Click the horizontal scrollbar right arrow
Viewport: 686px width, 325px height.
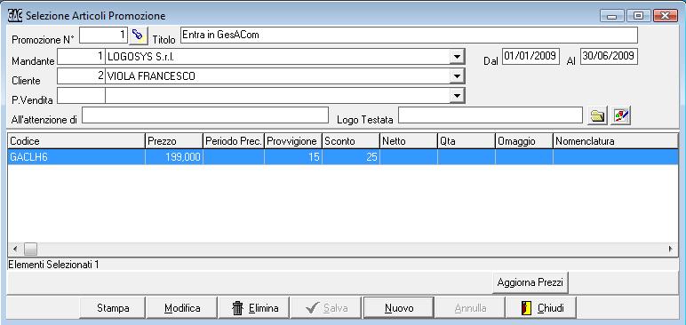(x=671, y=250)
